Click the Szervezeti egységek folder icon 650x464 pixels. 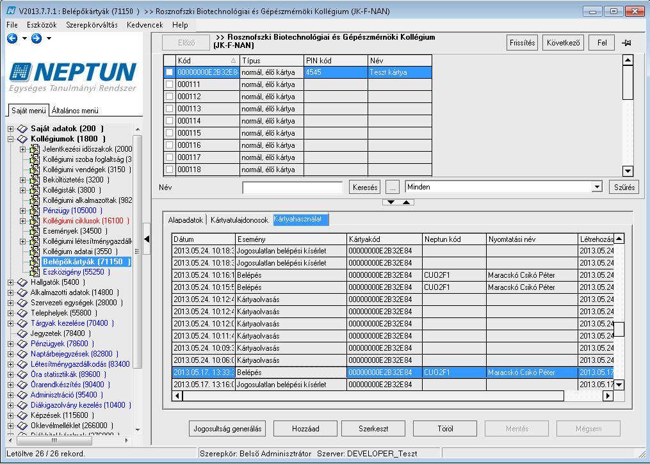[x=22, y=303]
